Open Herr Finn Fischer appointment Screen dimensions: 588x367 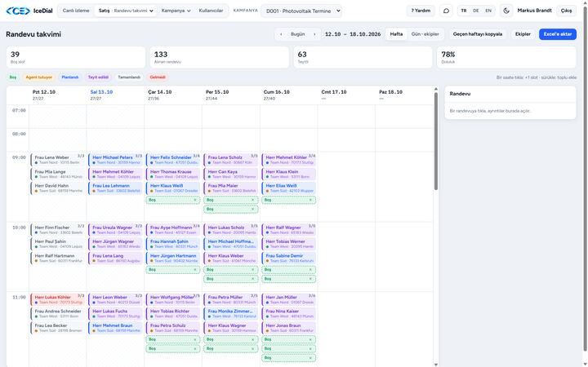[x=58, y=230]
